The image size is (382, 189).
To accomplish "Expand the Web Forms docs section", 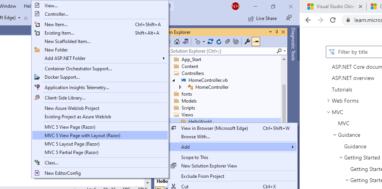I will (x=328, y=101).
